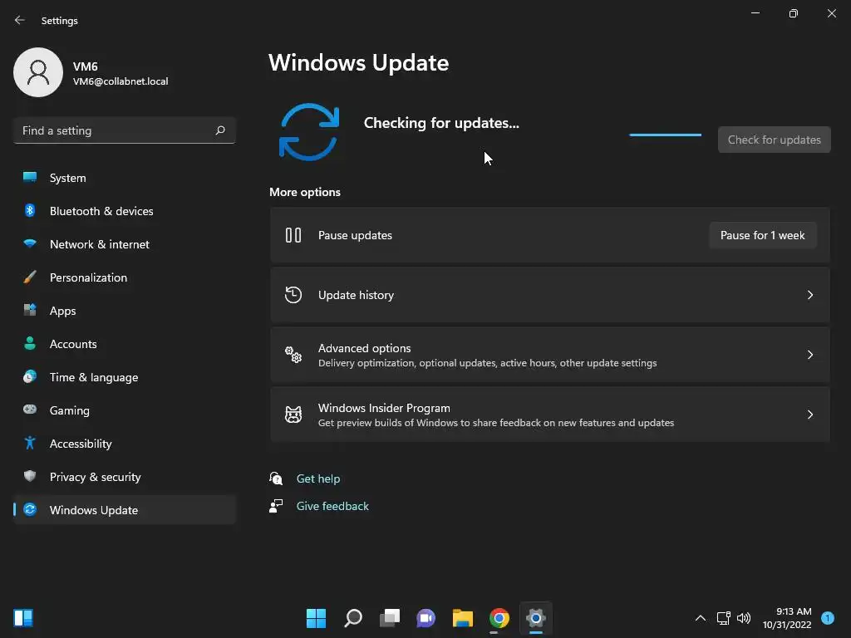Viewport: 851px width, 638px height.
Task: Click the Accessibility figure icon
Action: pos(30,444)
